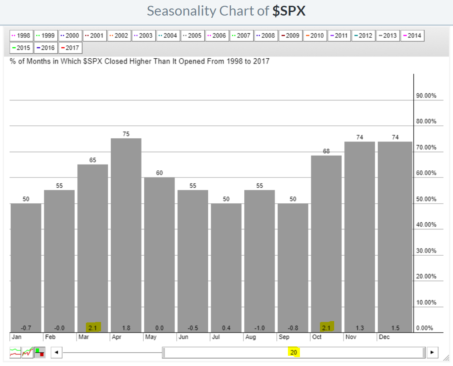This screenshot has width=453, height=366.
Task: Click the year range slider thumb showing 20
Action: (x=294, y=353)
